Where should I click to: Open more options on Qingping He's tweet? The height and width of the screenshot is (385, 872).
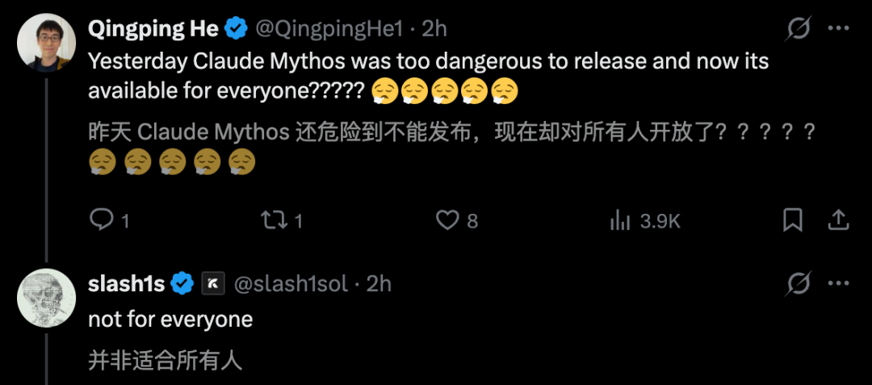tap(839, 29)
